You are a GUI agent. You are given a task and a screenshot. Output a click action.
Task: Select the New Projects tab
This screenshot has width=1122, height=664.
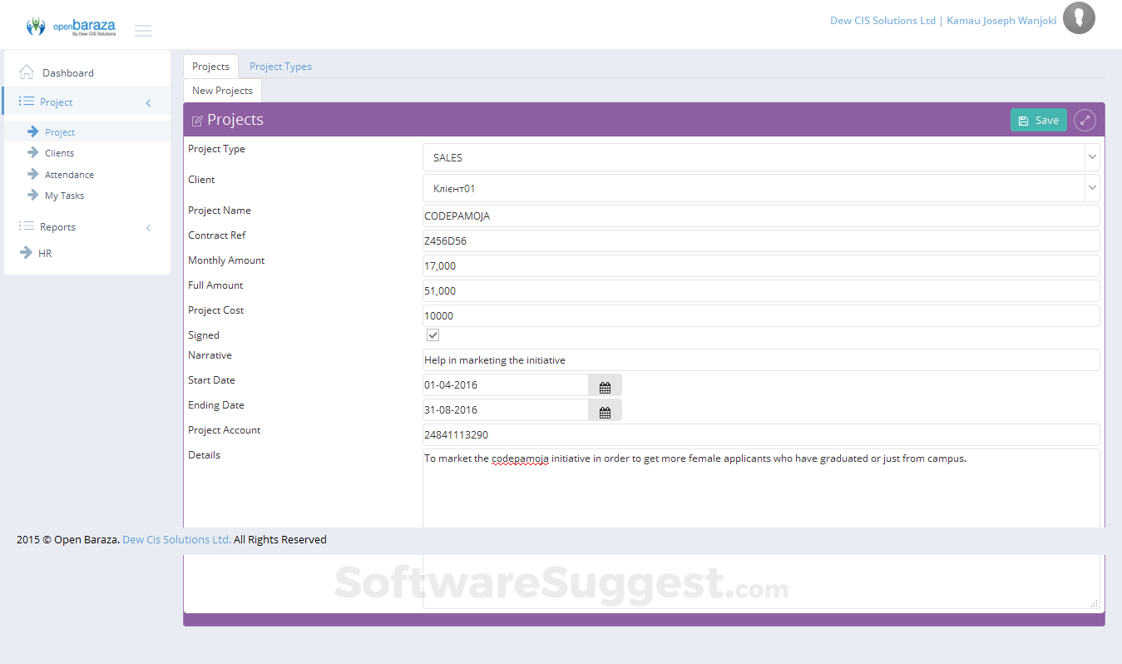pyautogui.click(x=222, y=90)
